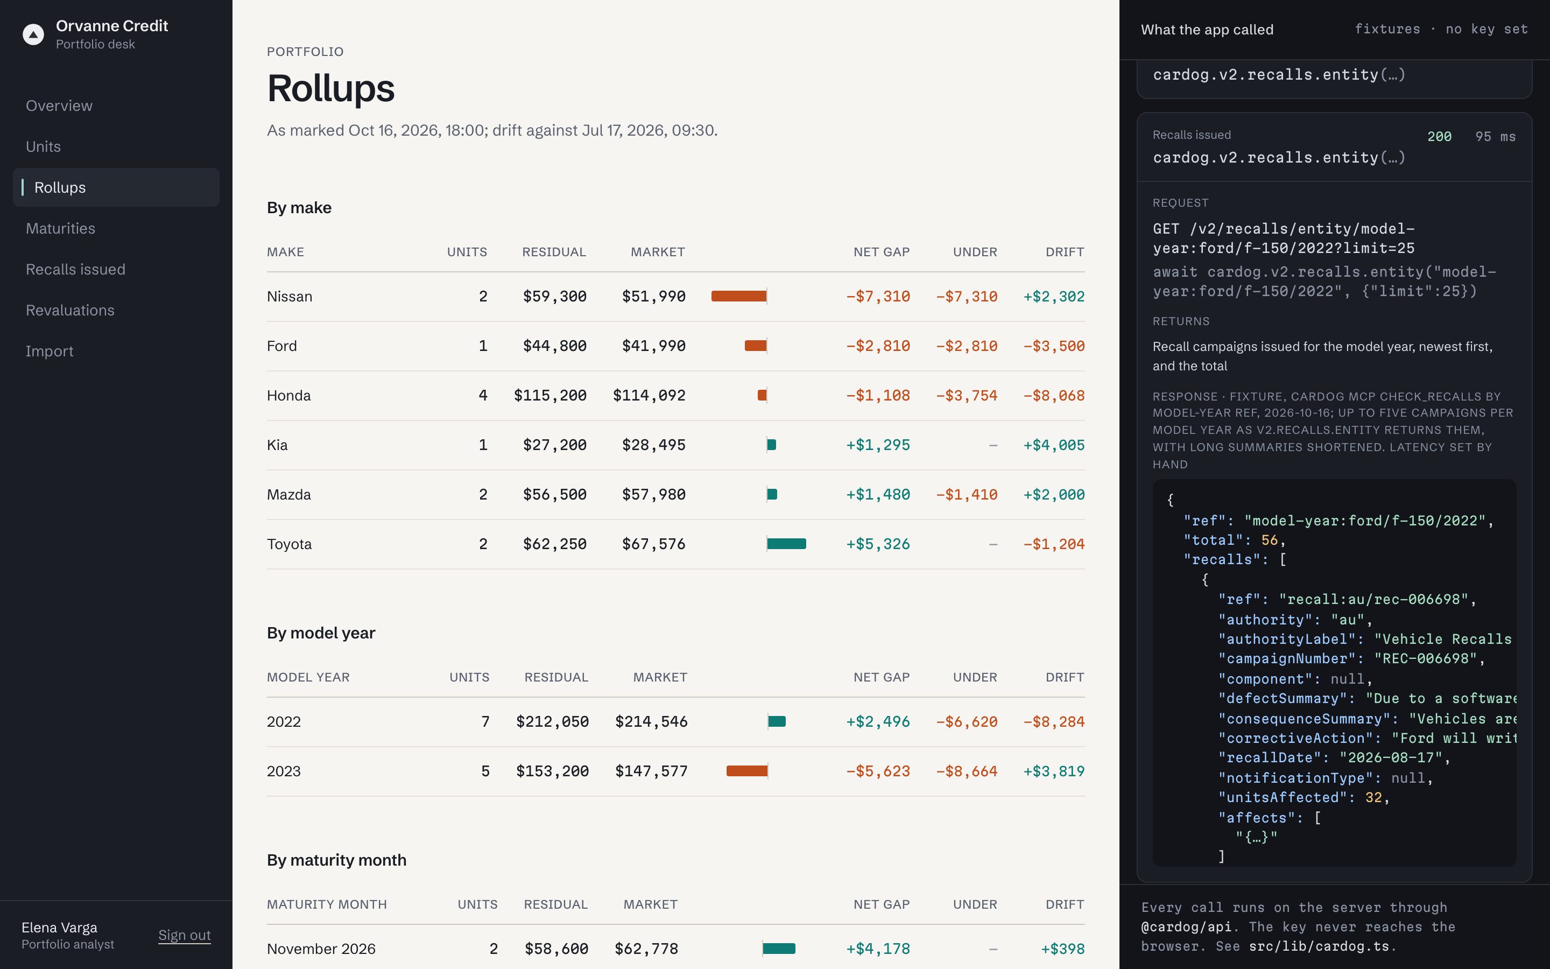Click Toyota net gap +$5,326
The width and height of the screenshot is (1550, 969).
878,544
